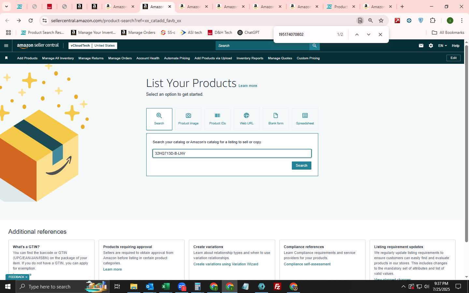The height and width of the screenshot is (293, 469).
Task: Open the ChatGPT bookmark
Action: tap(249, 33)
